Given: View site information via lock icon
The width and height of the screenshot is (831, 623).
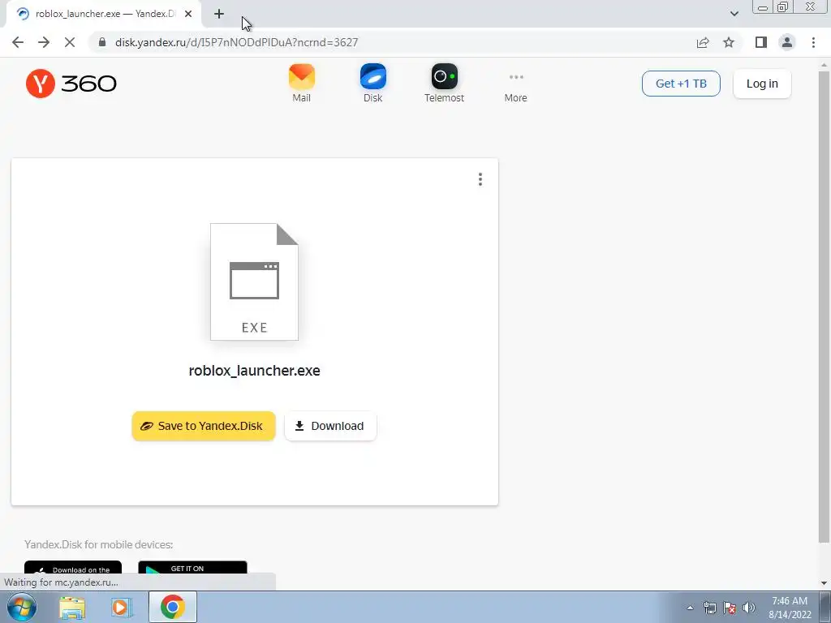Looking at the screenshot, I should click(102, 42).
